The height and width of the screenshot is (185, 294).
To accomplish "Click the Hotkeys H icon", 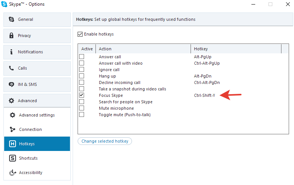I will click(x=13, y=144).
